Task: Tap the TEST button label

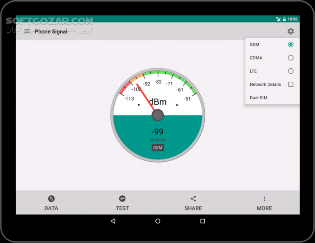Action: coord(122,208)
